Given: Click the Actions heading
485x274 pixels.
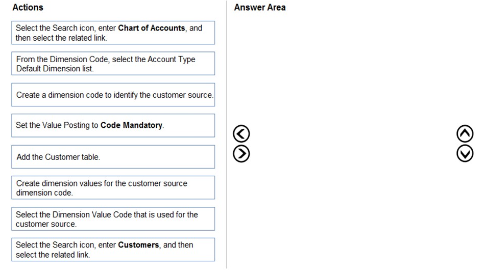Looking at the screenshot, I should tap(28, 8).
